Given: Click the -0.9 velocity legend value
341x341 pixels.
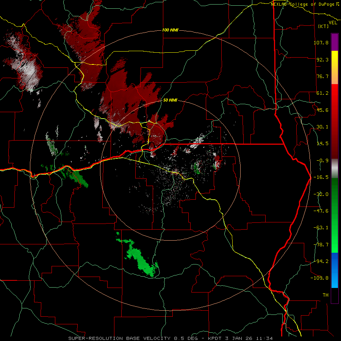Looking at the screenshot, I should tap(322, 161).
